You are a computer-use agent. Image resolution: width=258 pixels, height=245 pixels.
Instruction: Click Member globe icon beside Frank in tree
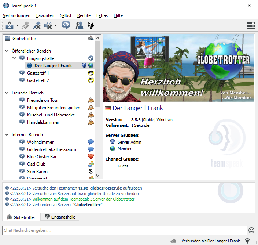point(91,65)
